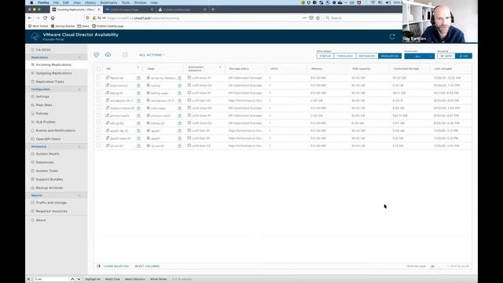
Task: Open the new tab plus button
Action: [x=213, y=9]
